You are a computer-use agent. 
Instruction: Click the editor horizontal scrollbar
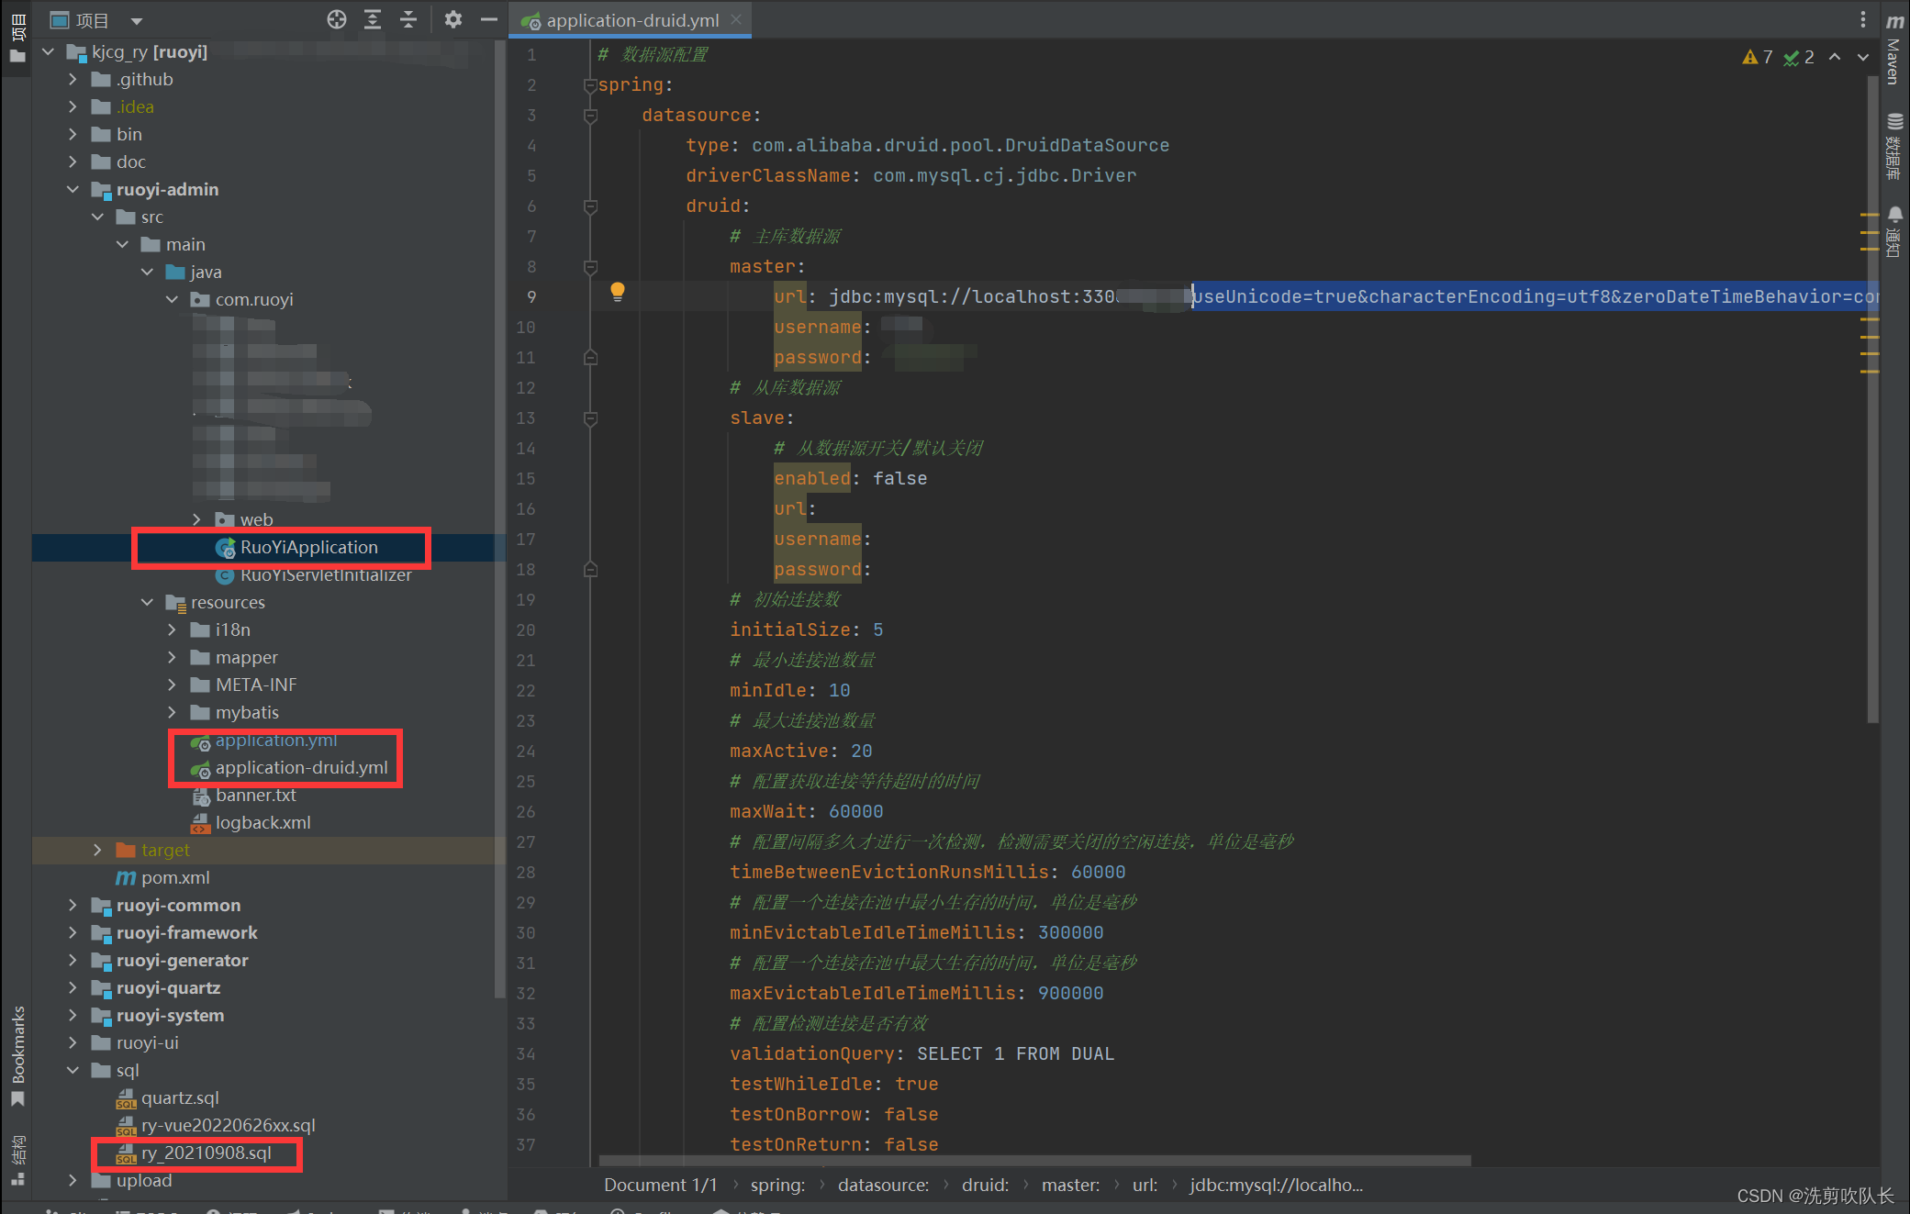coord(1034,1161)
